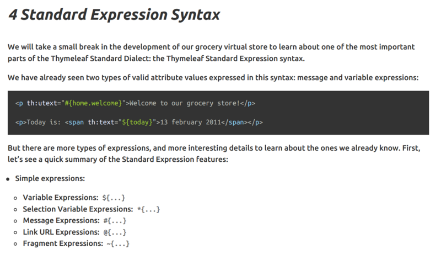Click the ~{...} inline code snippet
Image resolution: width=441 pixels, height=254 pixels.
pos(118,244)
